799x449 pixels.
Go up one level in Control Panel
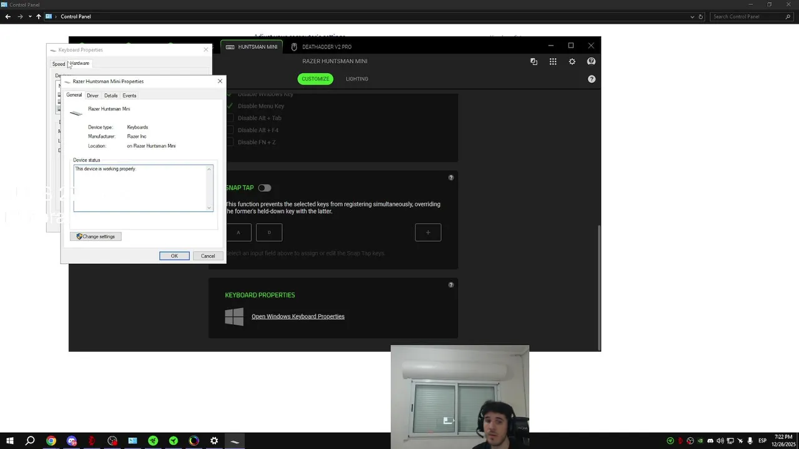(x=38, y=17)
